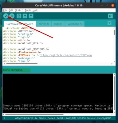Click the "Sketch uses 1108109 bytes" console line

pyautogui.click(x=58, y=105)
